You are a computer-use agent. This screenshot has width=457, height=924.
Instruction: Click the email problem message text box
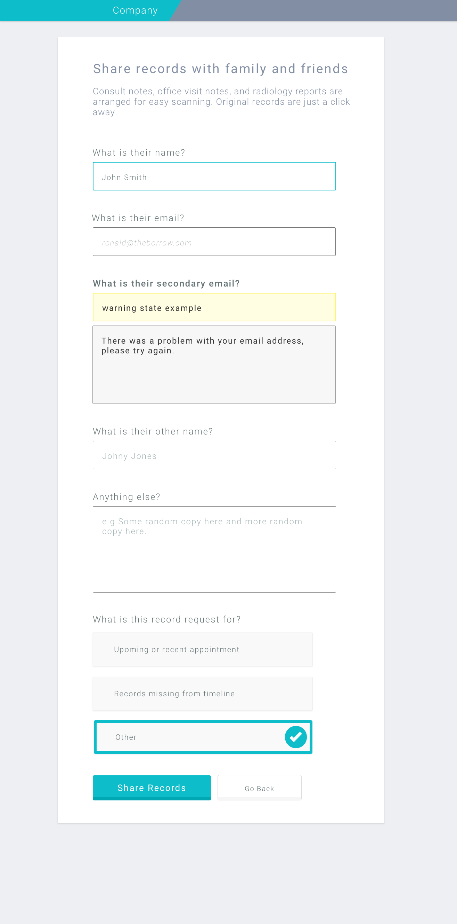point(214,365)
